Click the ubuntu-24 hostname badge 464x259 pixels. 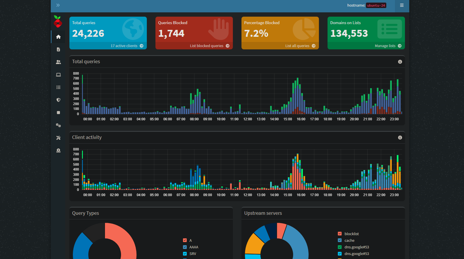(x=376, y=5)
